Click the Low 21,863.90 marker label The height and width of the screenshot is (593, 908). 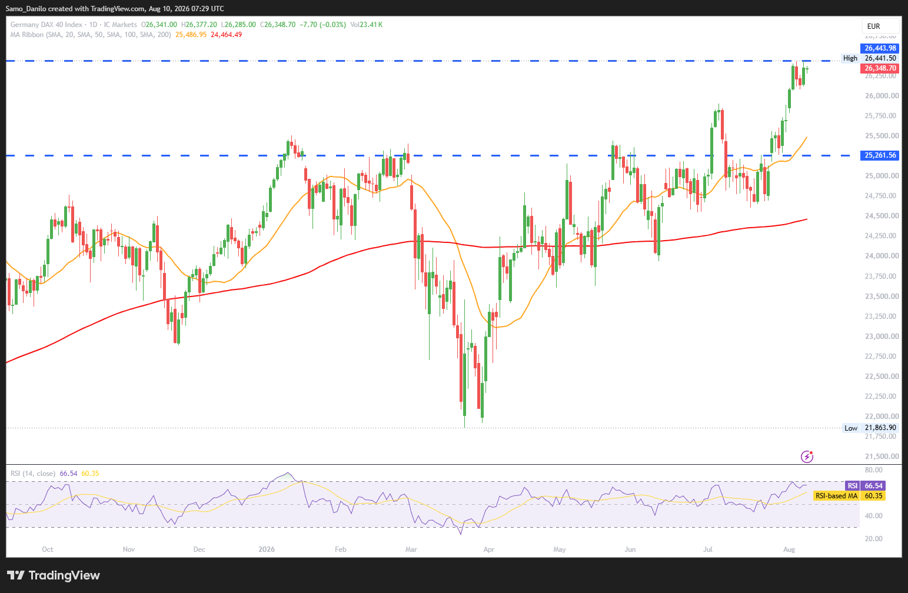870,428
